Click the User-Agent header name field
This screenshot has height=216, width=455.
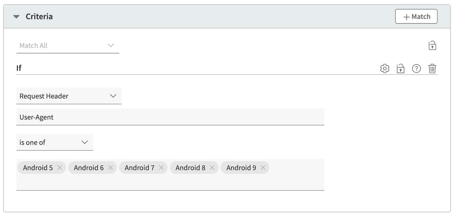(x=170, y=117)
